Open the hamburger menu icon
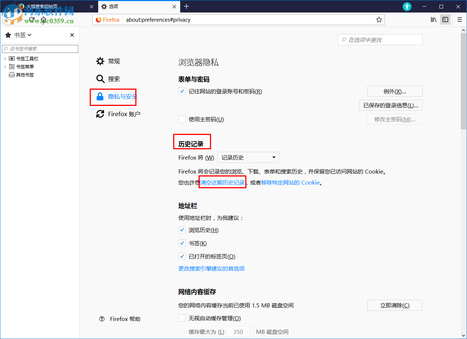This screenshot has width=467, height=339. click(x=459, y=19)
